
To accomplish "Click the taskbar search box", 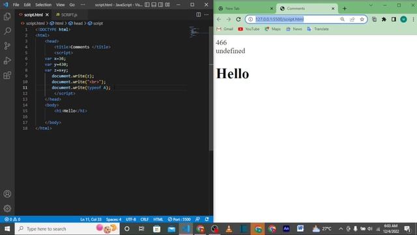I will (x=67, y=229).
